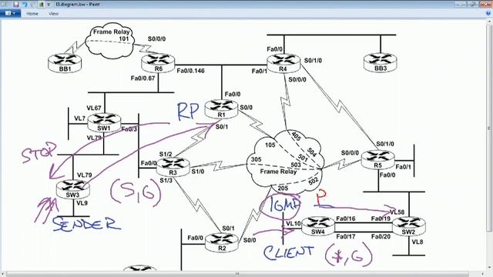Click the 'Fa0/0.146' interface label
The image size is (493, 277).
click(x=190, y=71)
